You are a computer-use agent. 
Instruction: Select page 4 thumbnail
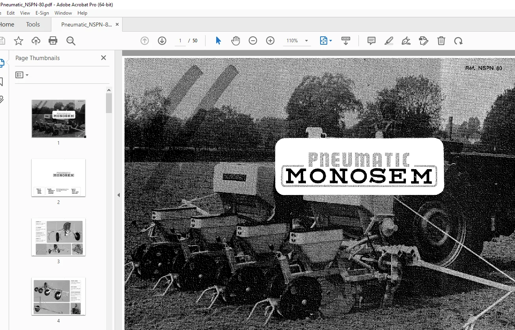click(x=58, y=296)
